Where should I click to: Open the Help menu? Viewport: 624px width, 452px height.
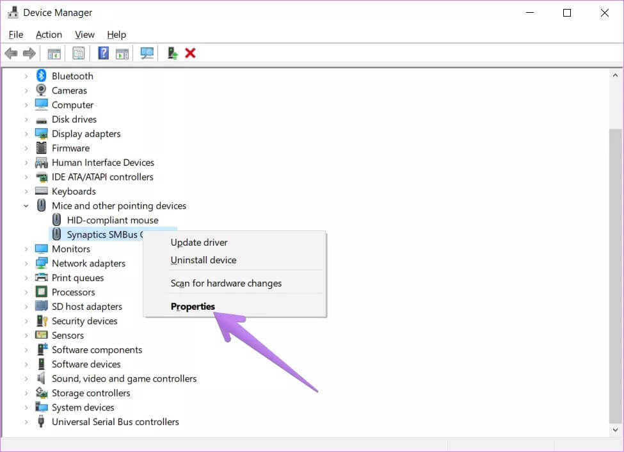click(x=116, y=35)
